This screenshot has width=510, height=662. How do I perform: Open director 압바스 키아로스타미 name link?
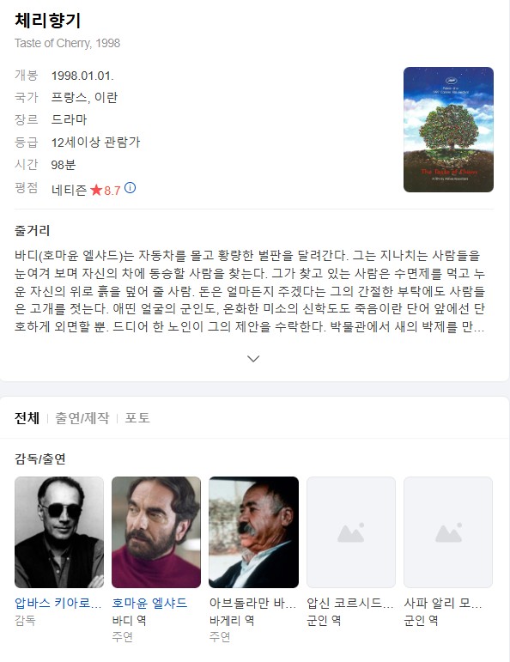point(58,603)
